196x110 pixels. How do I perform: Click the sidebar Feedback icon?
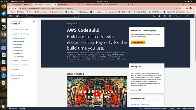[x=12, y=78]
